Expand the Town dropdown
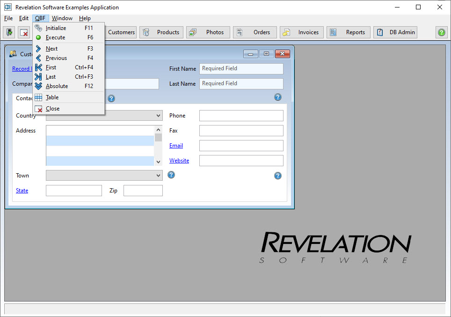The image size is (451, 317). click(158, 175)
